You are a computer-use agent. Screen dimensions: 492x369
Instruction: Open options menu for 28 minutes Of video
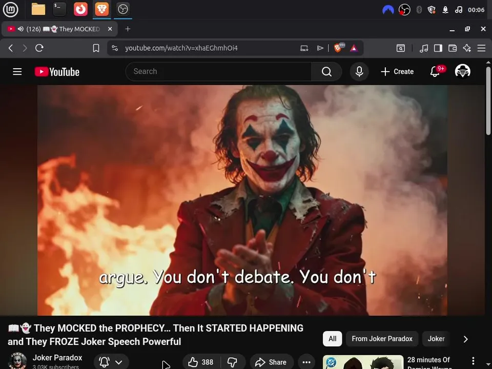point(473,361)
